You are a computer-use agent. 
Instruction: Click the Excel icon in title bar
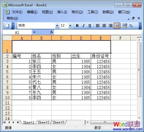click(x=5, y=5)
